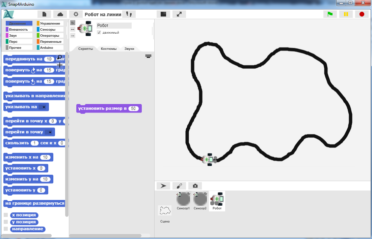Open the Звуки tab
The width and height of the screenshot is (372, 239).
129,49
